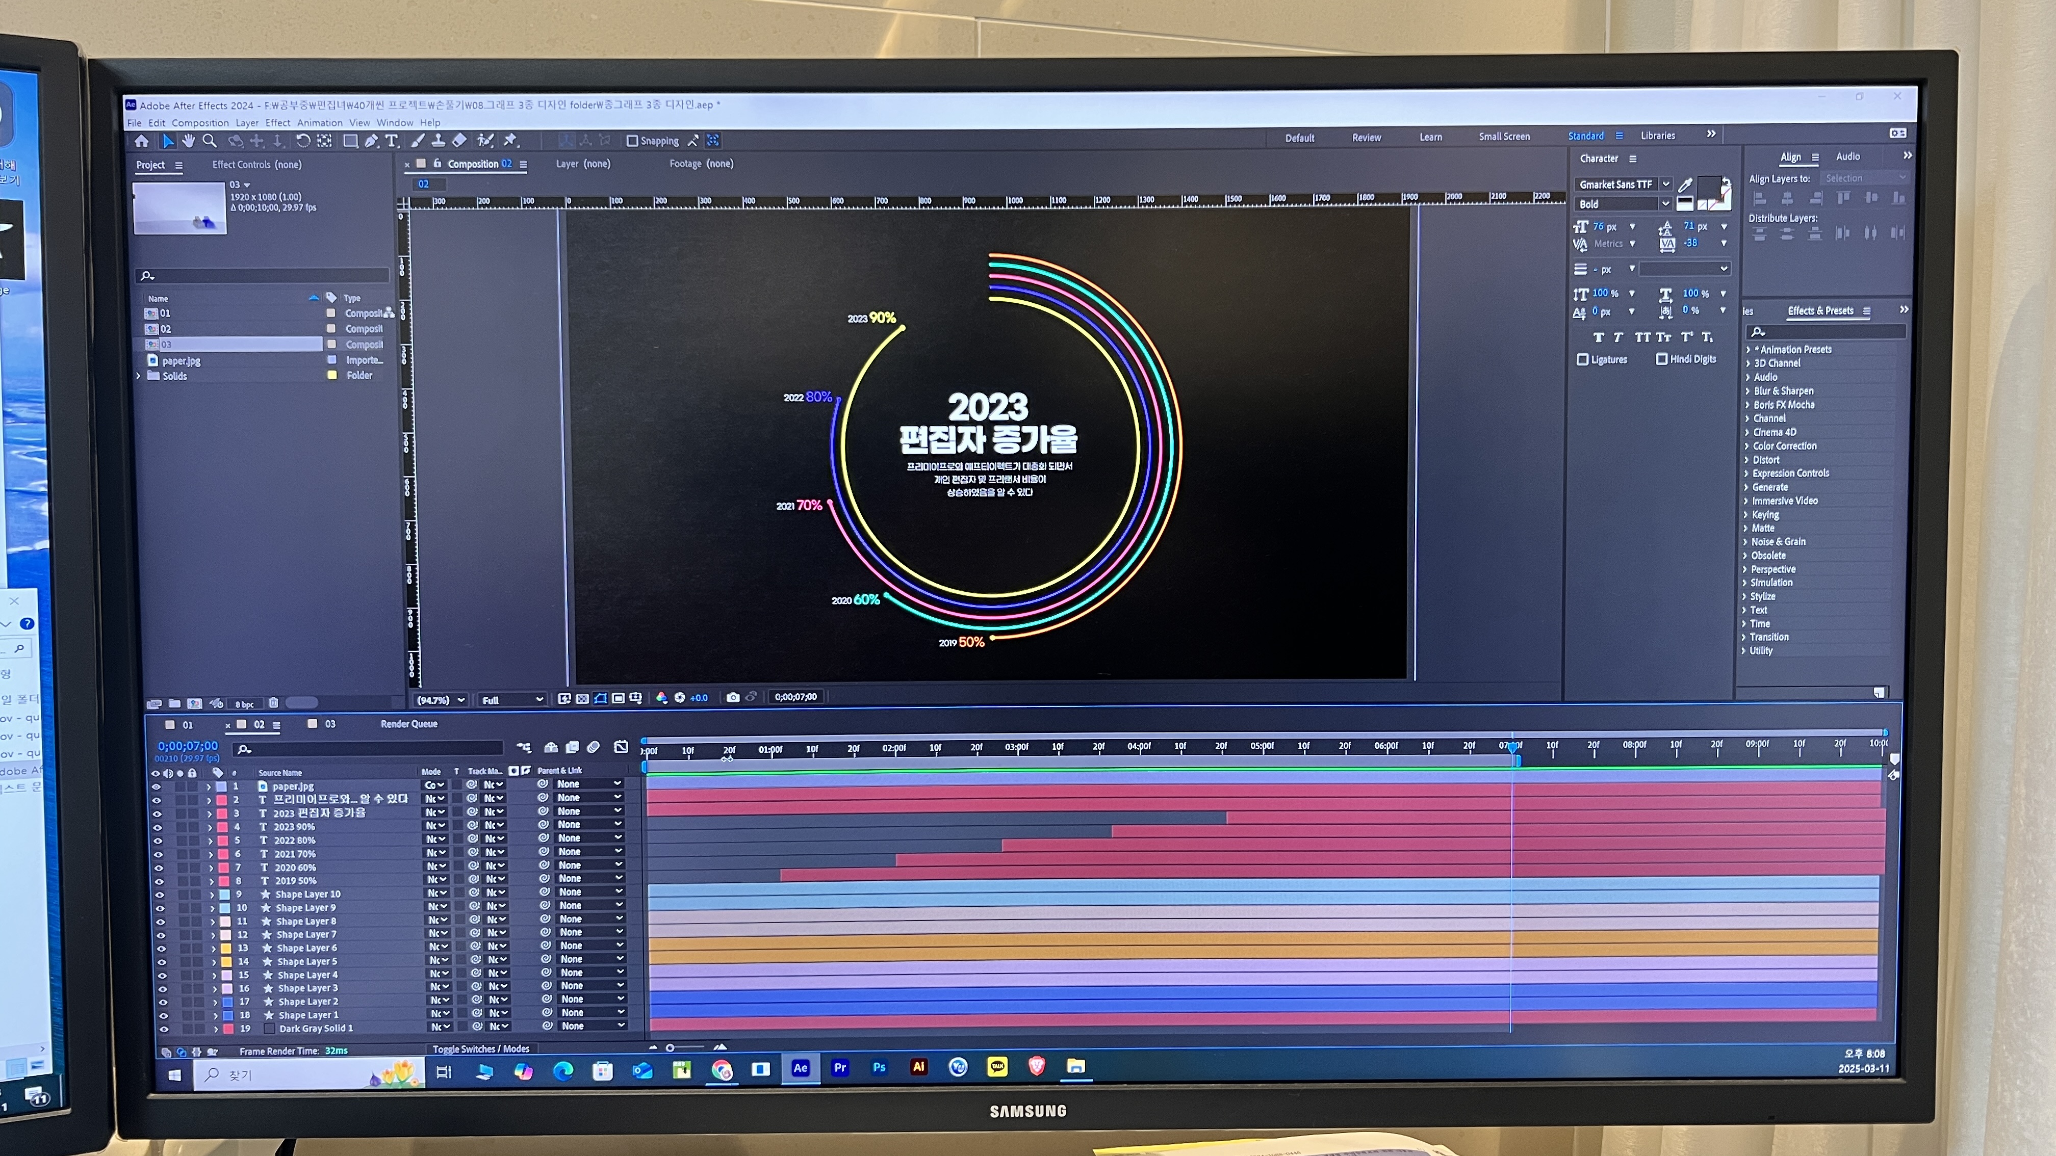Enable the Snapping checkbox
The image size is (2056, 1156).
pyautogui.click(x=632, y=141)
